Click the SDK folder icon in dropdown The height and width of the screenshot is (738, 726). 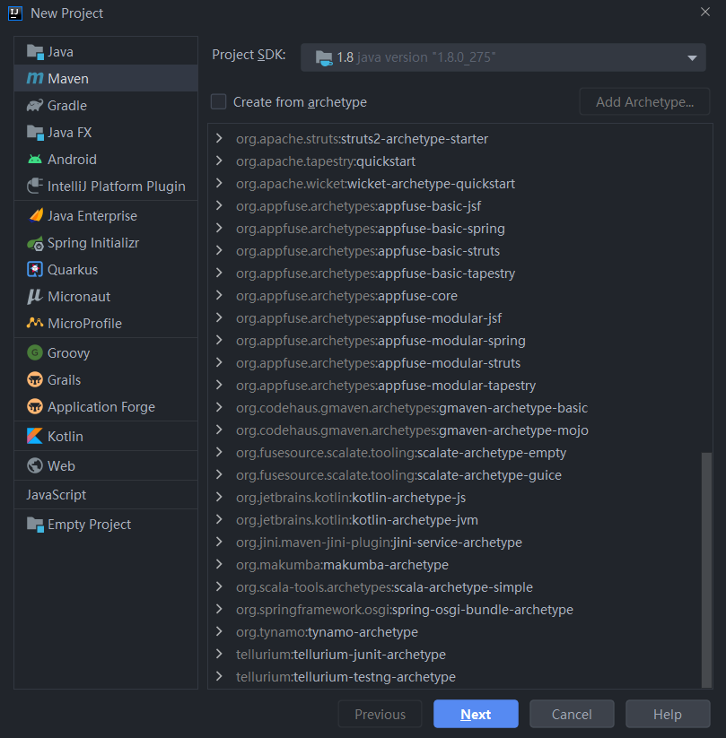[324, 58]
